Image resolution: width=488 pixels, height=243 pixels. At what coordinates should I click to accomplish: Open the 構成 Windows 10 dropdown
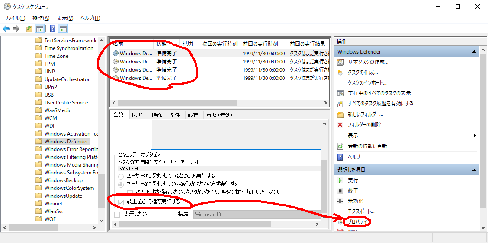[257, 215]
